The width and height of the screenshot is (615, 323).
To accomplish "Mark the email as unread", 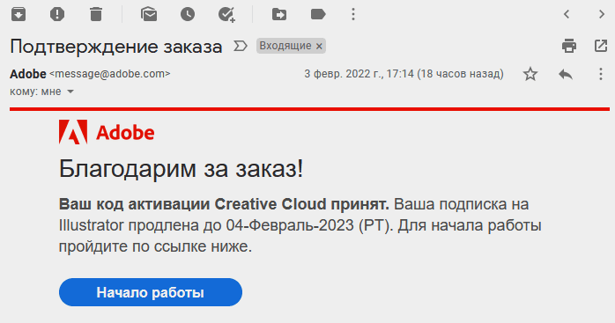I will (149, 14).
